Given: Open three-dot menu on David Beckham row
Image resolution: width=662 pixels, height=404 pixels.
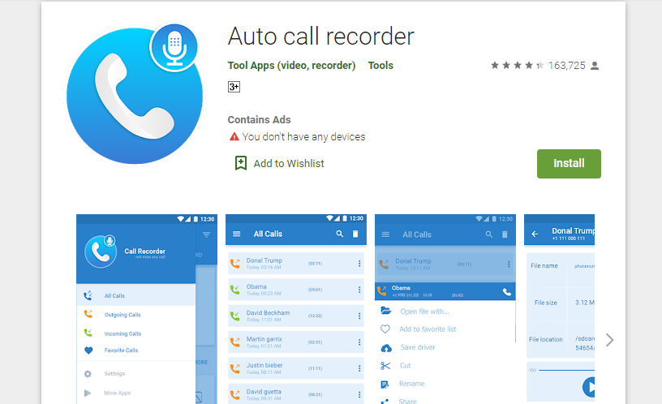Looking at the screenshot, I should point(359,316).
